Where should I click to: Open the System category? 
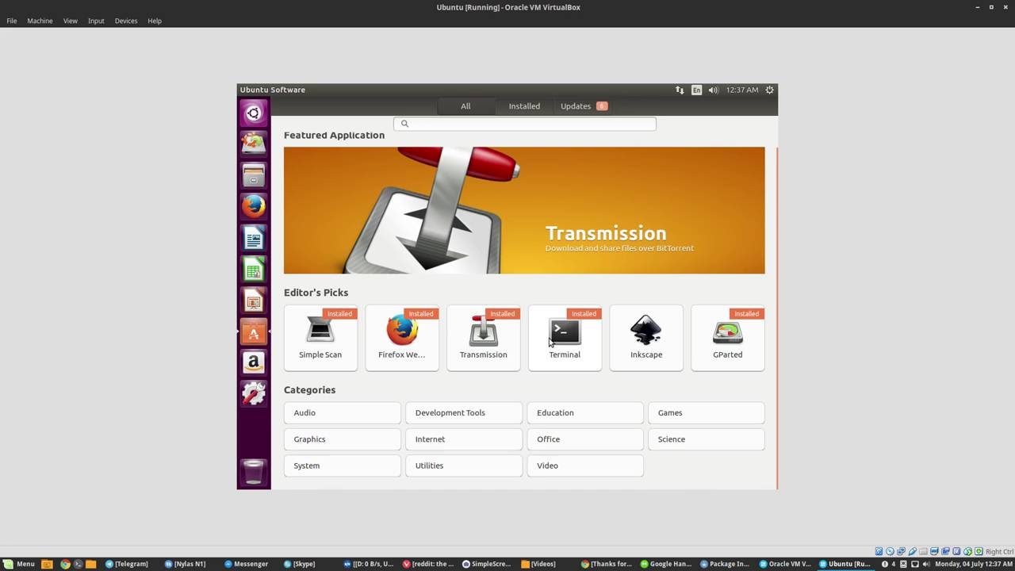point(343,466)
